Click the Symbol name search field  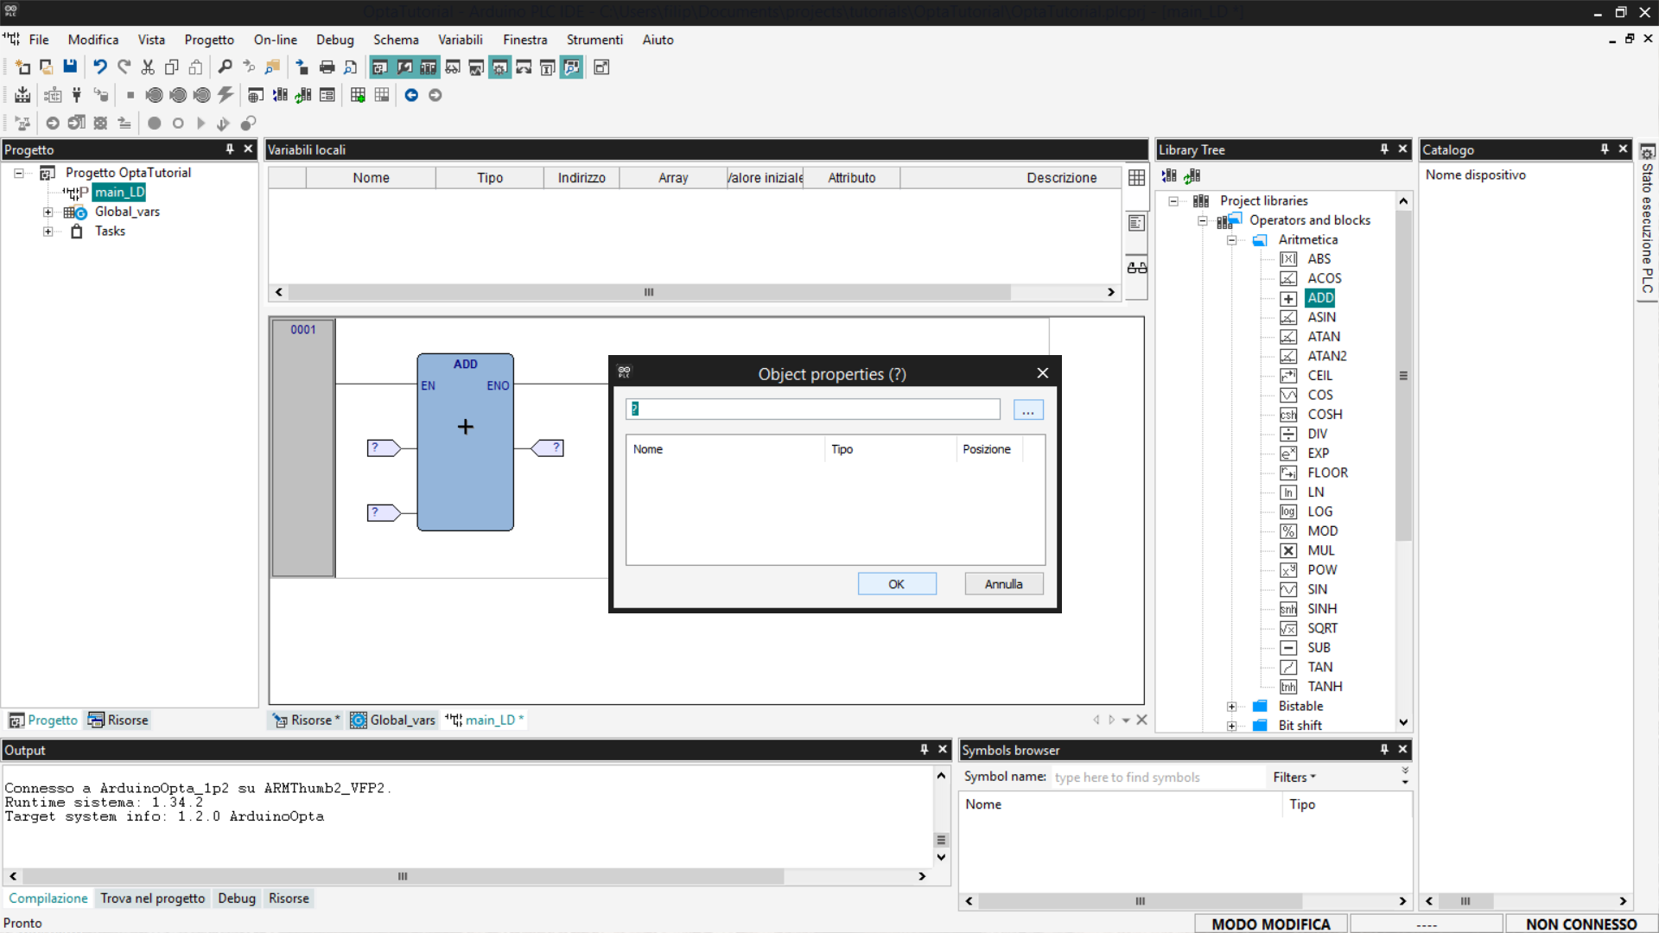pyautogui.click(x=1158, y=777)
